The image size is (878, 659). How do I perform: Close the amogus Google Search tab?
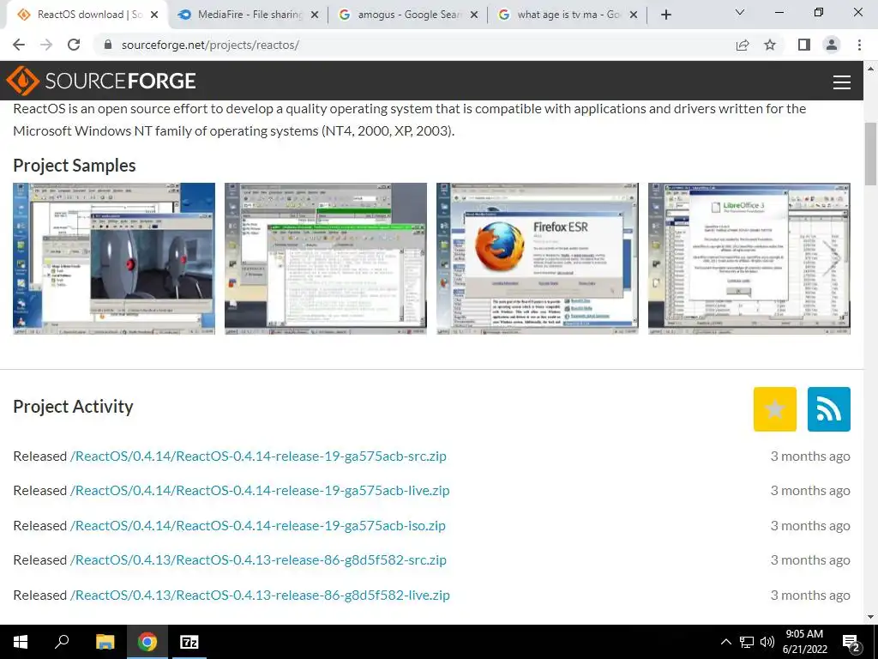pyautogui.click(x=474, y=15)
